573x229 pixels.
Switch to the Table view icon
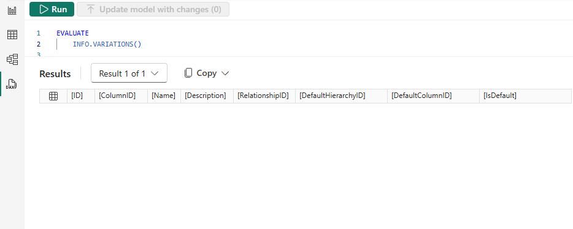tap(12, 35)
